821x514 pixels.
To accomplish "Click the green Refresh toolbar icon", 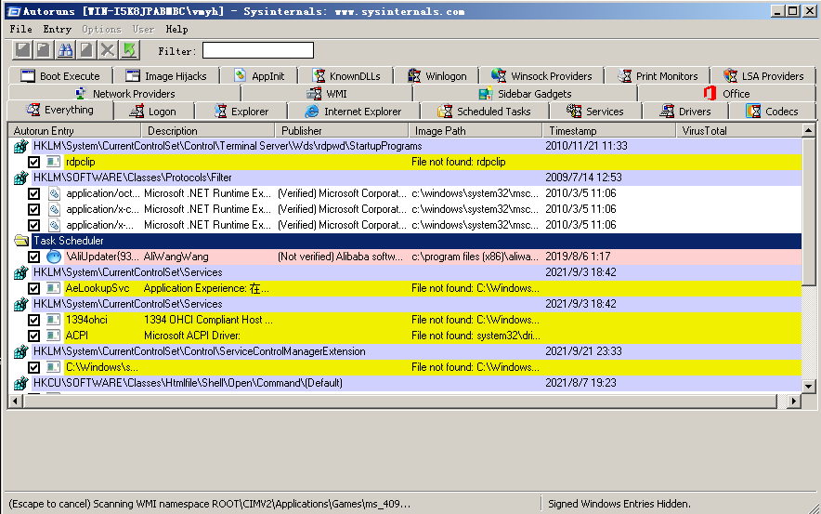I will (x=129, y=50).
